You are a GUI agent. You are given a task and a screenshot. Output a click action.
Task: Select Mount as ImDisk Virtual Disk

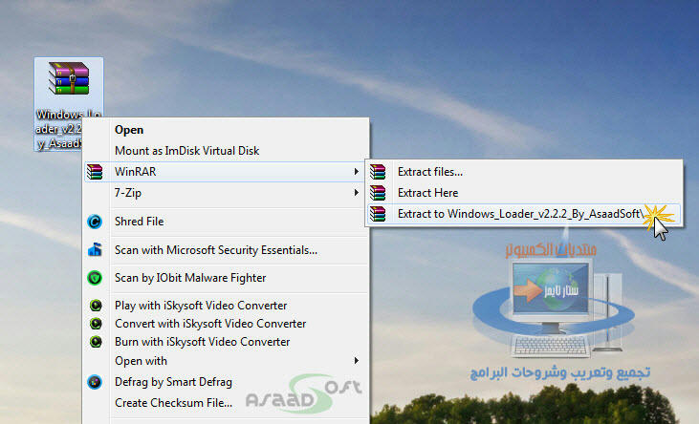[x=186, y=151]
